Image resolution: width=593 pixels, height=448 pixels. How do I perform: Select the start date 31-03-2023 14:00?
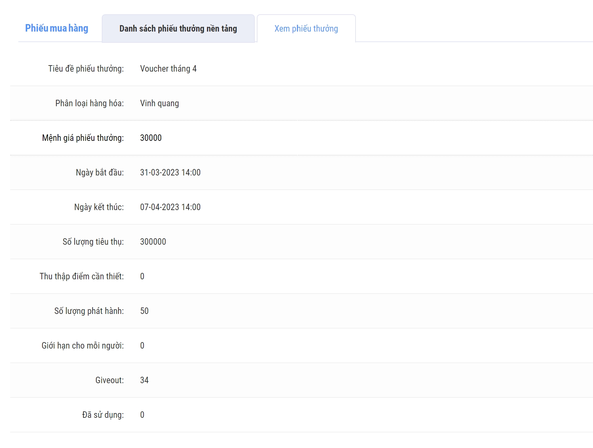pyautogui.click(x=170, y=172)
